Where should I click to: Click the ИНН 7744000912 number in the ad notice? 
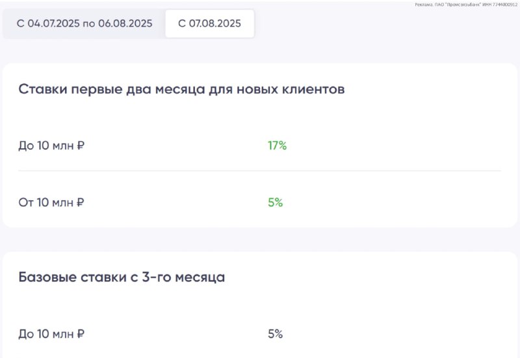[x=500, y=5]
